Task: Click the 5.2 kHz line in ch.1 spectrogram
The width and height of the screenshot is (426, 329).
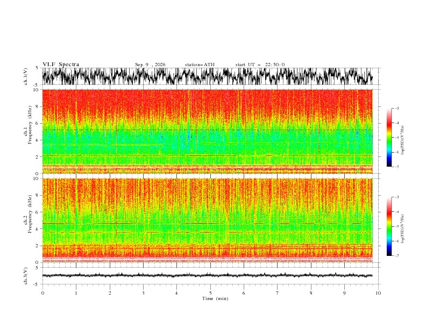Action: 207,130
